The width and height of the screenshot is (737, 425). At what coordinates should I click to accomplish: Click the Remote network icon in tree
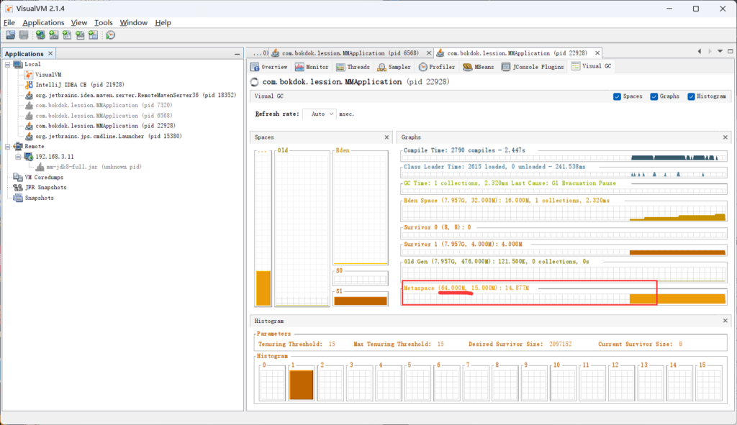(x=18, y=147)
